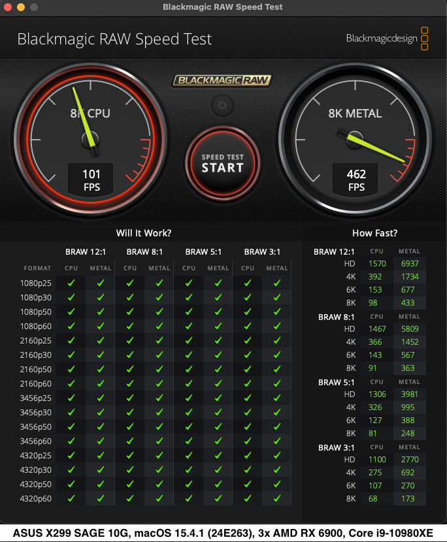Click the 8K CPU gauge dial
The width and height of the screenshot is (447, 542).
coord(90,140)
